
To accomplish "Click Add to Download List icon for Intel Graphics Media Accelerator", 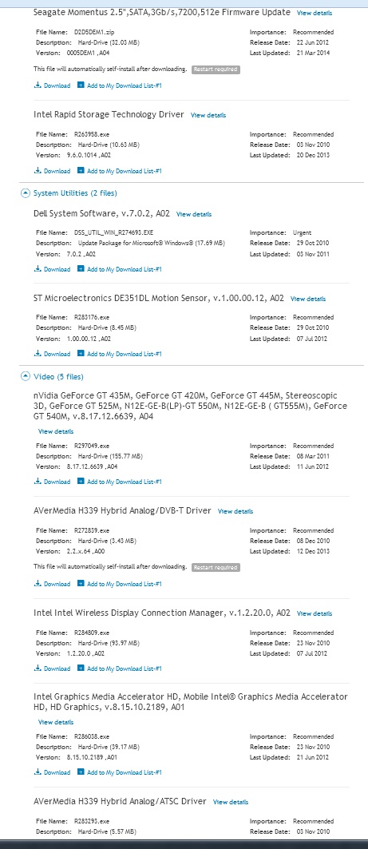I will coord(81,772).
